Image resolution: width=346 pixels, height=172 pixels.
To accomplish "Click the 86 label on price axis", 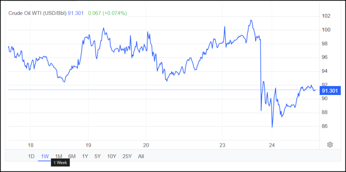I will 325,126.
